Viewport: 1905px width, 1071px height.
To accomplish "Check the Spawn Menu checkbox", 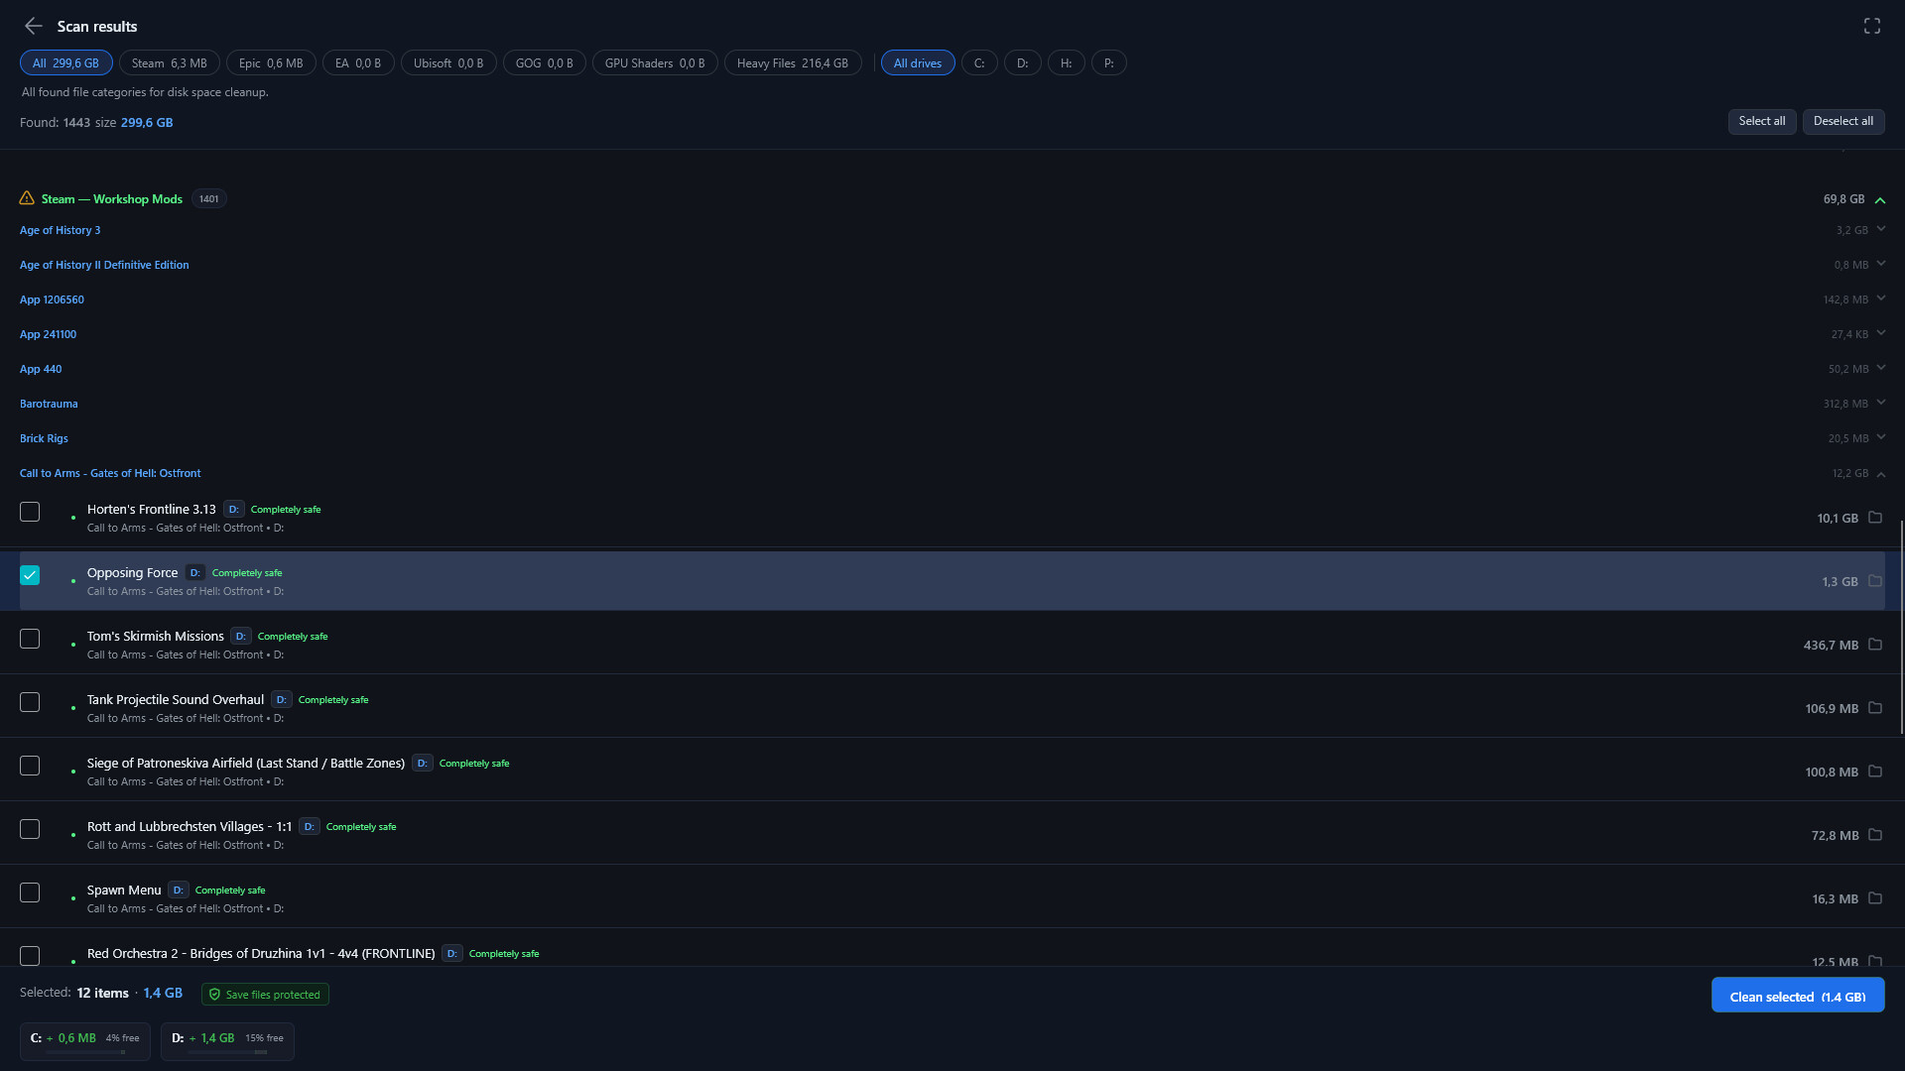I will (30, 892).
